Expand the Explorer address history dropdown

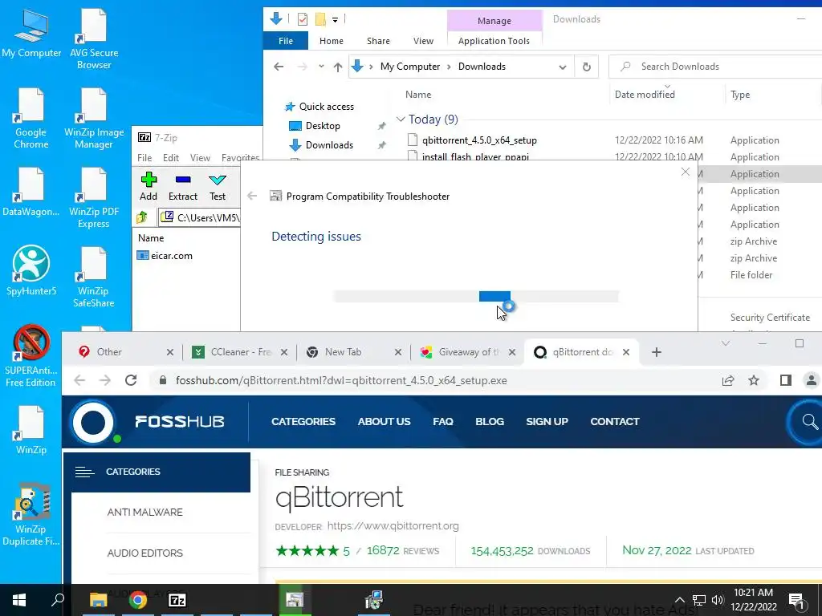[563, 67]
